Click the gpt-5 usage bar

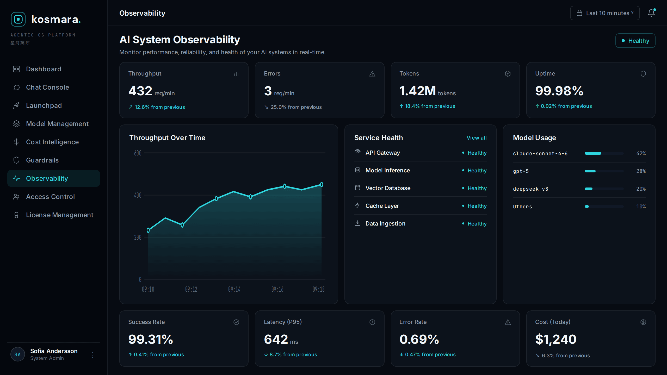tap(604, 171)
